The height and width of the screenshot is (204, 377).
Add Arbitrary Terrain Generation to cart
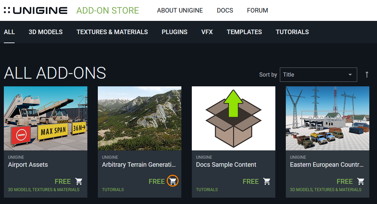(173, 181)
